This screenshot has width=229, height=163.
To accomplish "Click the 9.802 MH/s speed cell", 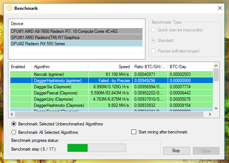I will (110, 105).
